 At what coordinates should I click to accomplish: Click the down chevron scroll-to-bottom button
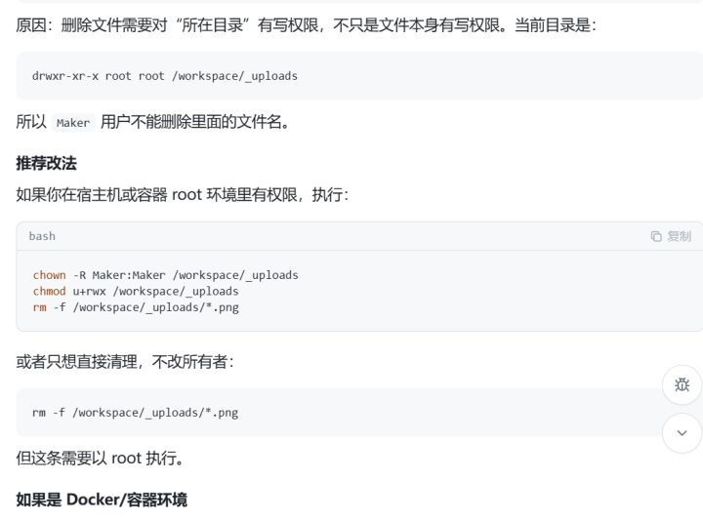click(x=682, y=433)
